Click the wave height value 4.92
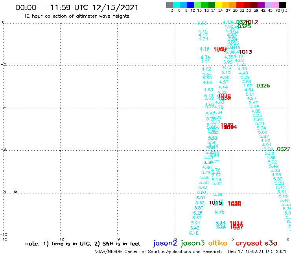The image size is (291, 255). coord(248,86)
